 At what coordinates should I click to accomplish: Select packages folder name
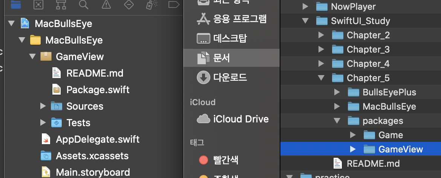coord(383,121)
